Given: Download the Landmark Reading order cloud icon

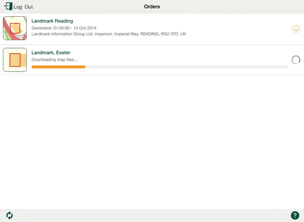Looking at the screenshot, I should click(296, 29).
